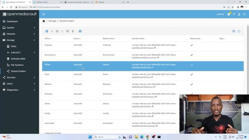
Task: Collapse the Storage menu chevron
Action: (x=34, y=40)
